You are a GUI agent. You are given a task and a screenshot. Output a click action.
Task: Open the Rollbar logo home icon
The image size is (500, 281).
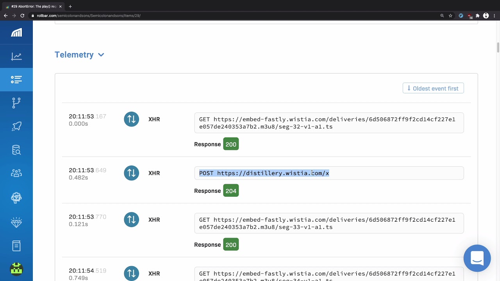point(16,33)
